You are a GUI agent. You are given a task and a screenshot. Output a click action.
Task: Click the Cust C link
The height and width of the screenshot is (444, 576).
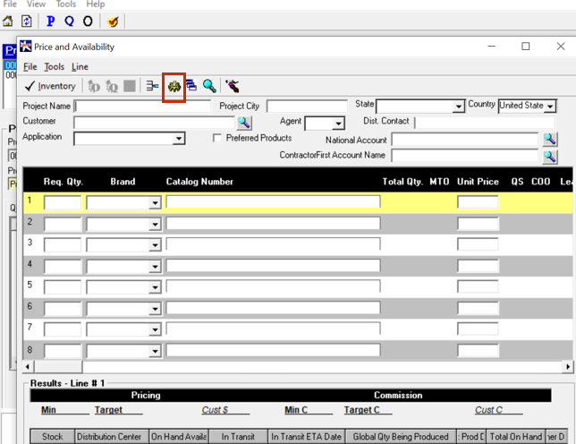(x=488, y=410)
